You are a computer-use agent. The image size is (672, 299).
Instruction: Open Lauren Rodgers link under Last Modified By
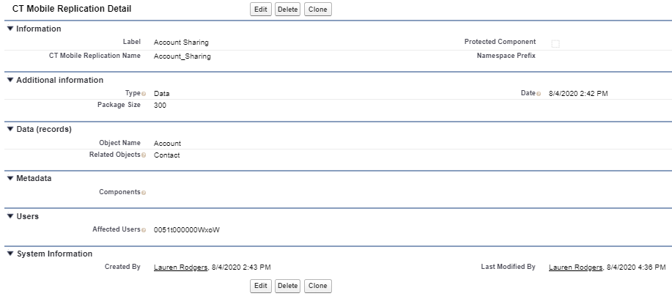click(575, 267)
